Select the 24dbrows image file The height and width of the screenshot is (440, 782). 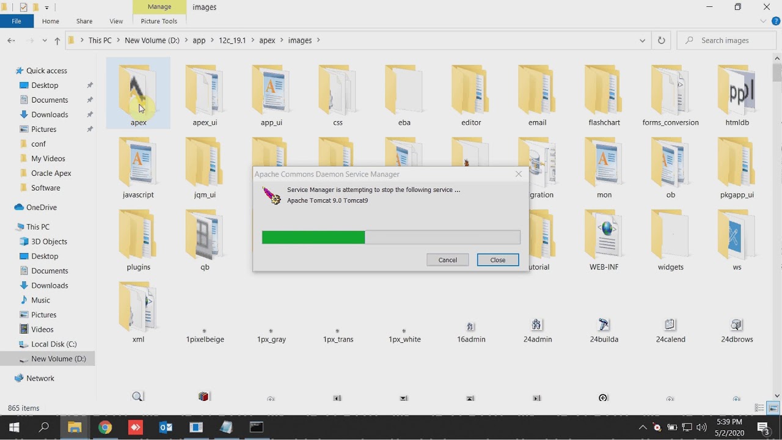pos(737,331)
